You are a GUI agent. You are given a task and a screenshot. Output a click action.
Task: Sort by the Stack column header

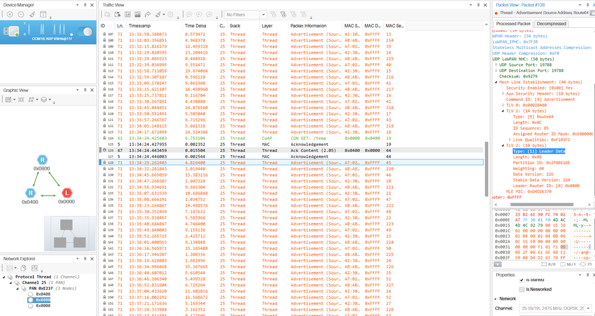coord(243,26)
